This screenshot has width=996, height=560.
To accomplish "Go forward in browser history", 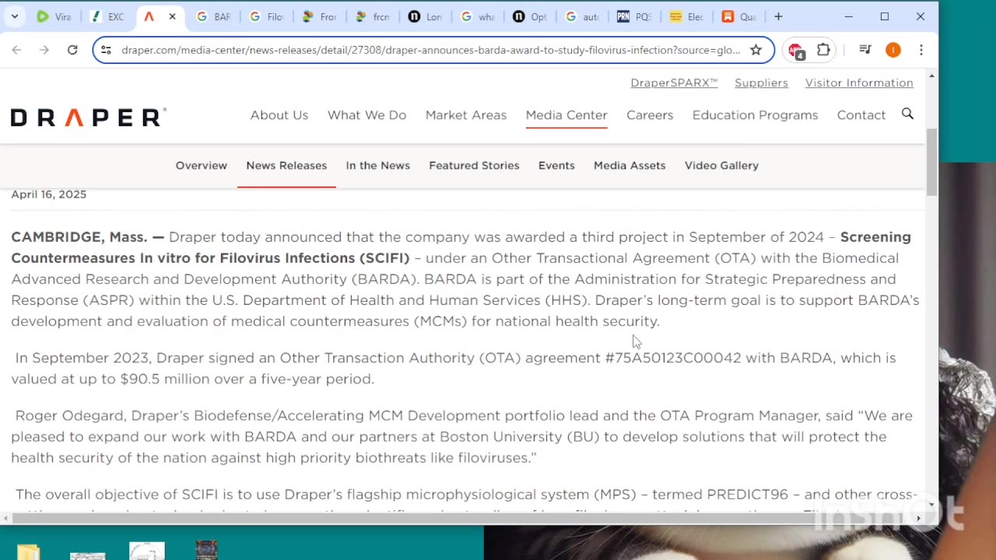I will [x=44, y=50].
